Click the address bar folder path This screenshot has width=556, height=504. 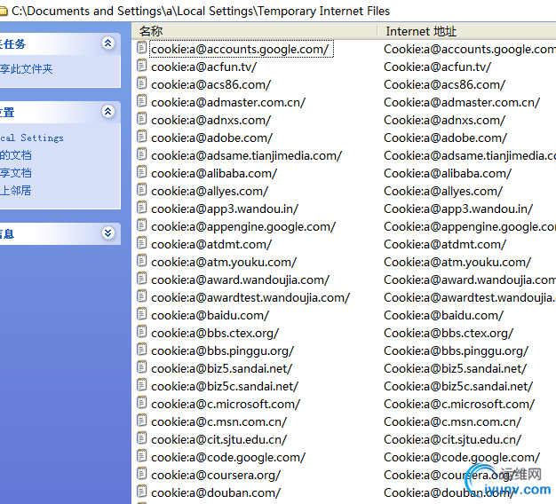coord(201,11)
